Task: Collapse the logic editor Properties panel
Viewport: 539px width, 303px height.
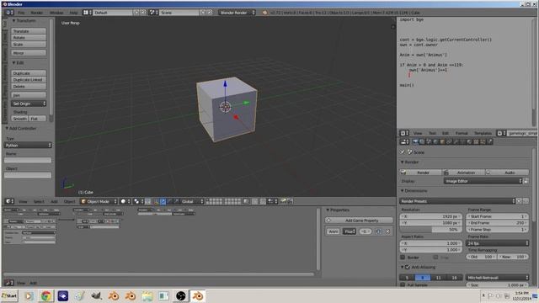Action: pos(338,210)
